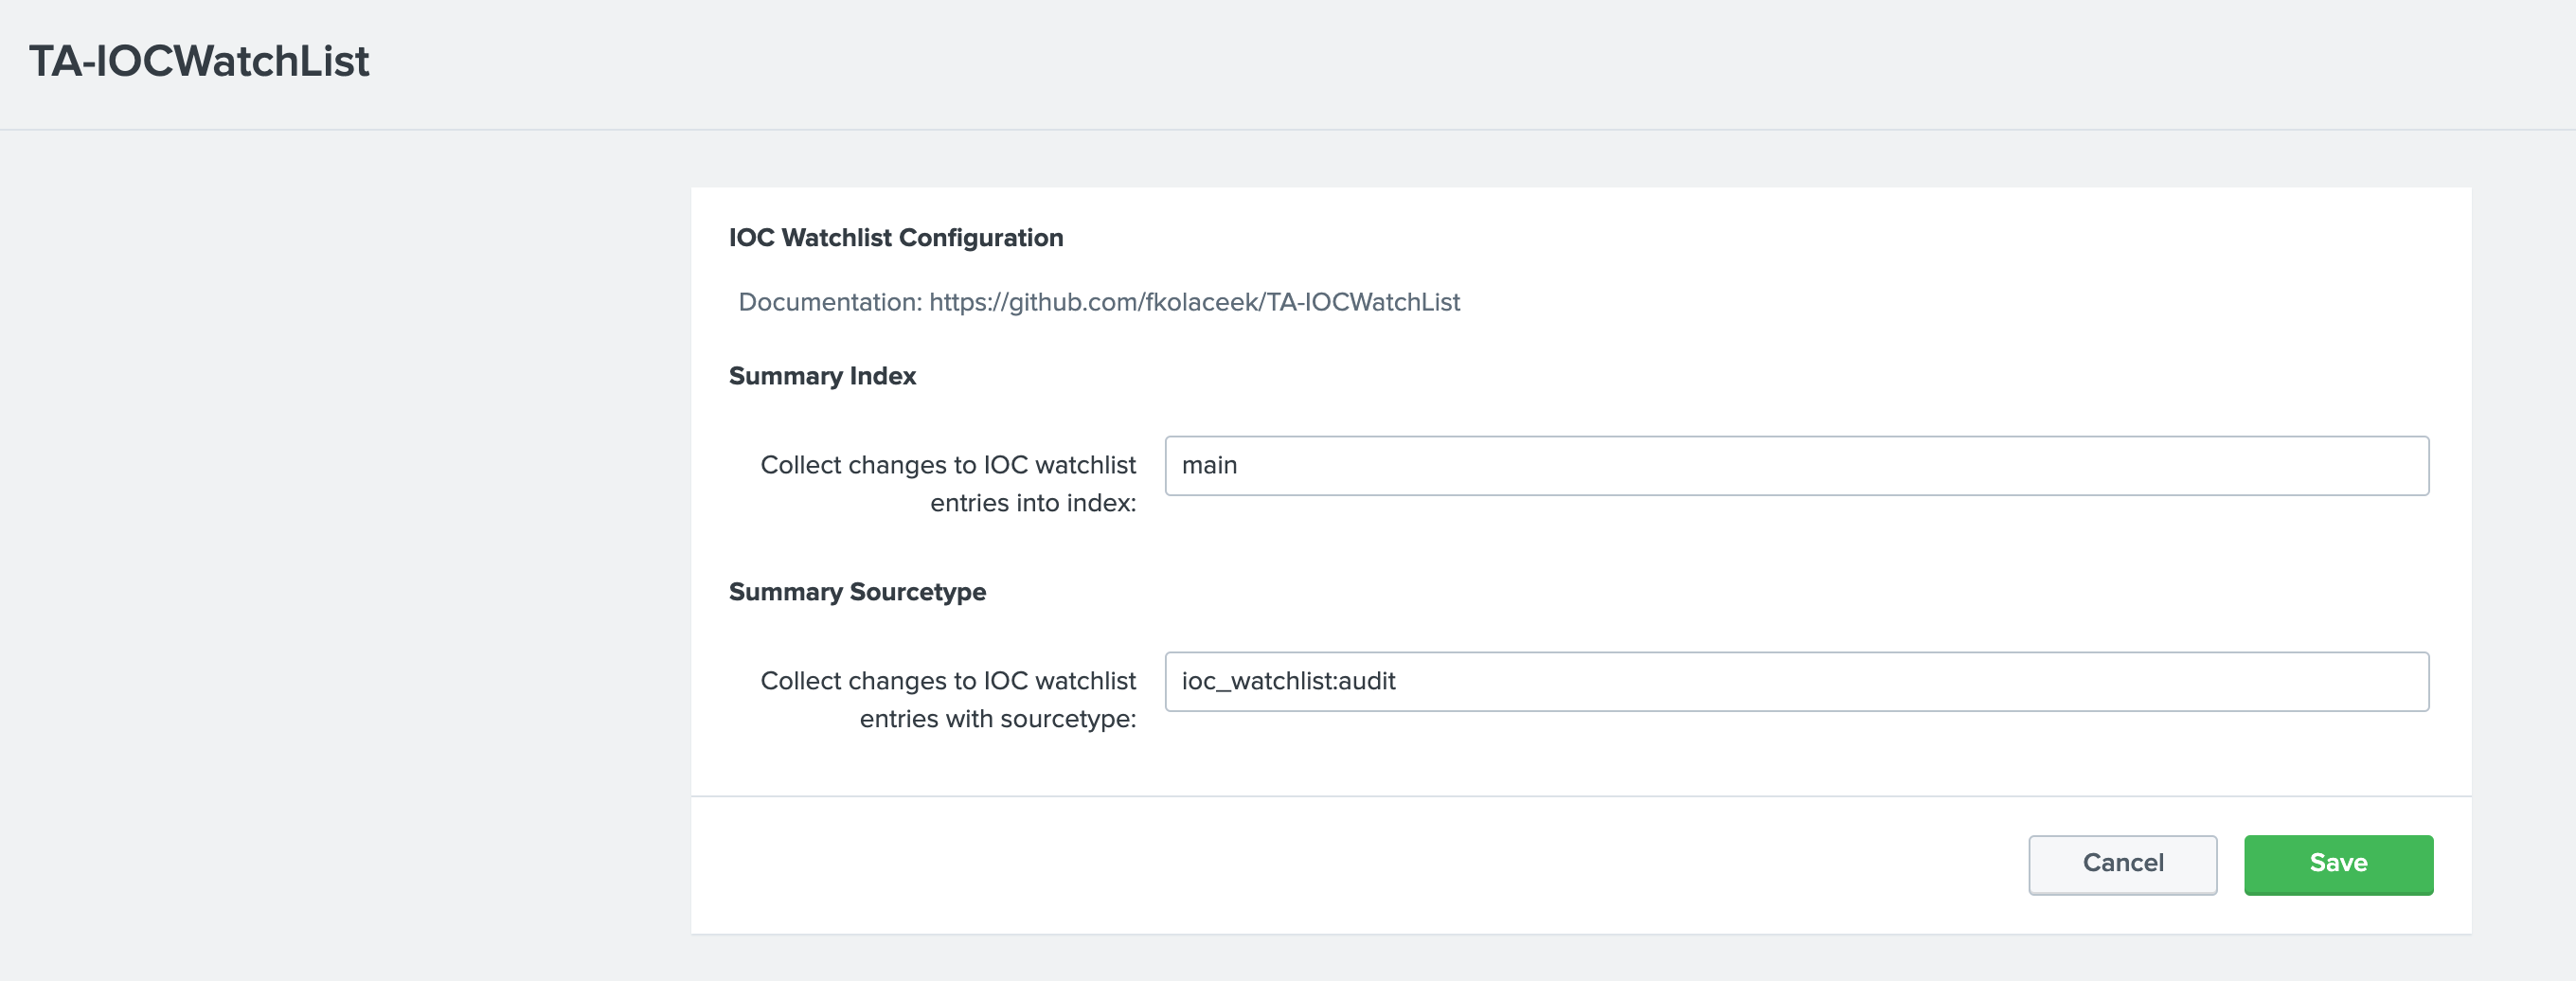Click the Summary Sourcetype section heading
This screenshot has width=2576, height=981.
point(857,592)
